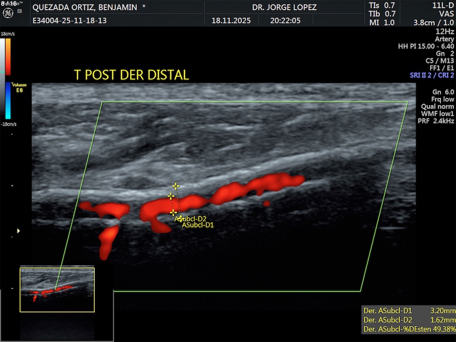The width and height of the screenshot is (456, 342).
Task: Select the Der. ASubcl-D1 3.20mm result row
Action: point(408,310)
